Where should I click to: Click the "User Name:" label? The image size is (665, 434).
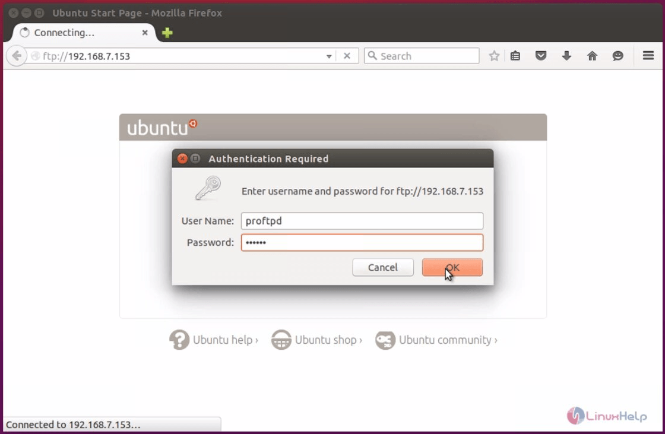point(207,221)
